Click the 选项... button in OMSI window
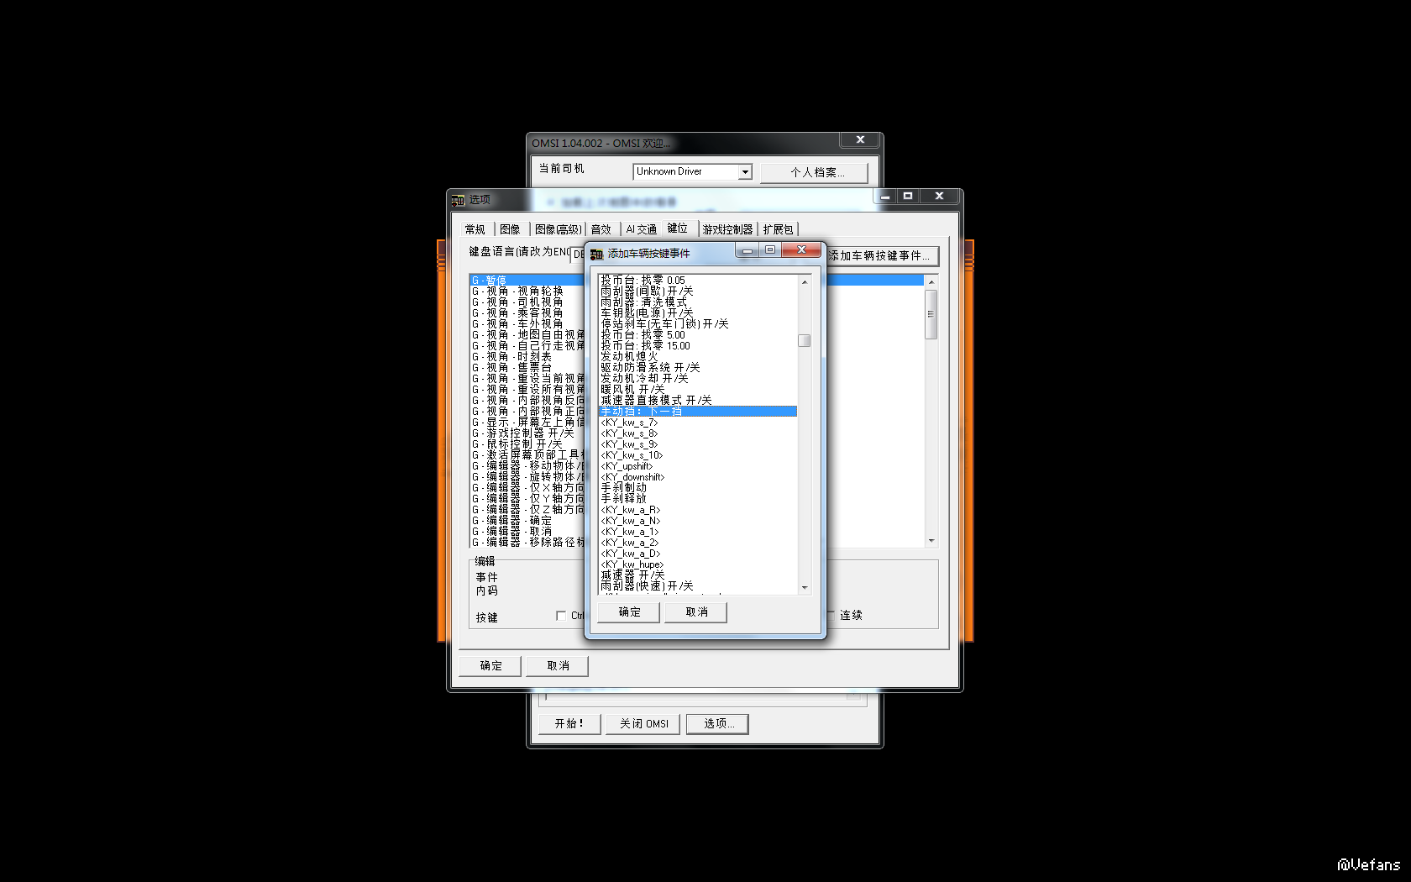This screenshot has width=1411, height=882. 718,724
